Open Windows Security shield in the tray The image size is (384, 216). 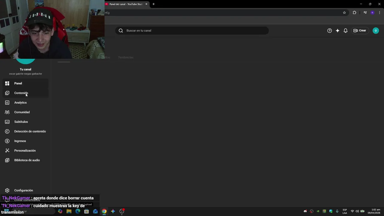point(331,211)
